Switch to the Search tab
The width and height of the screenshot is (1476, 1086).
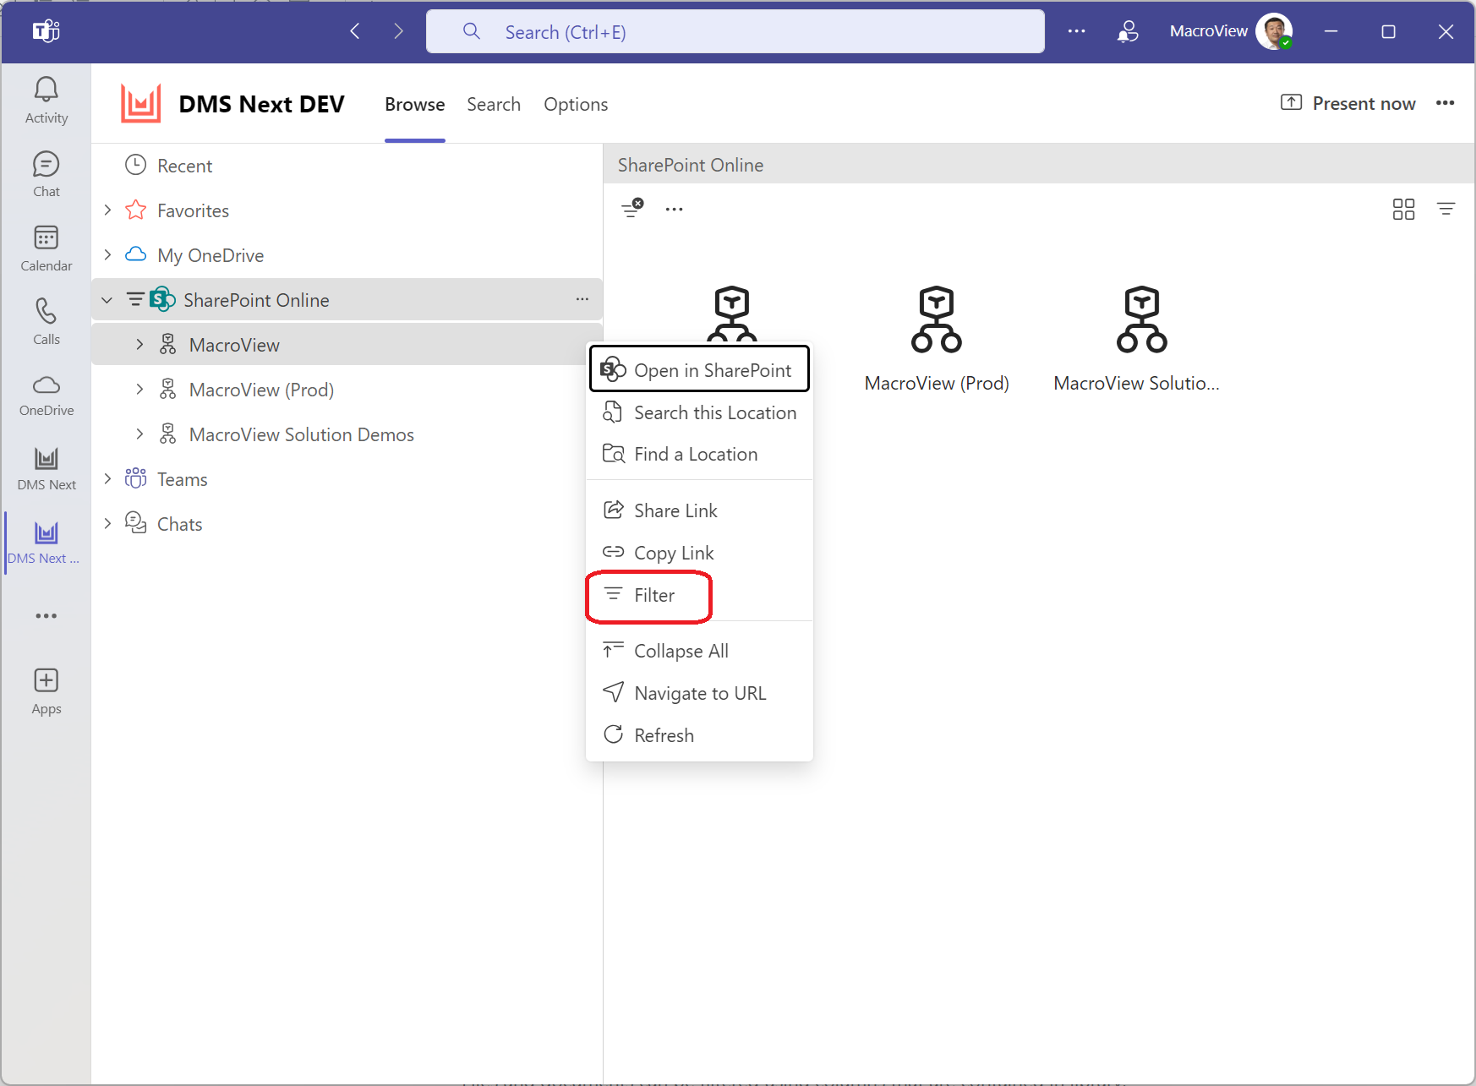point(494,104)
